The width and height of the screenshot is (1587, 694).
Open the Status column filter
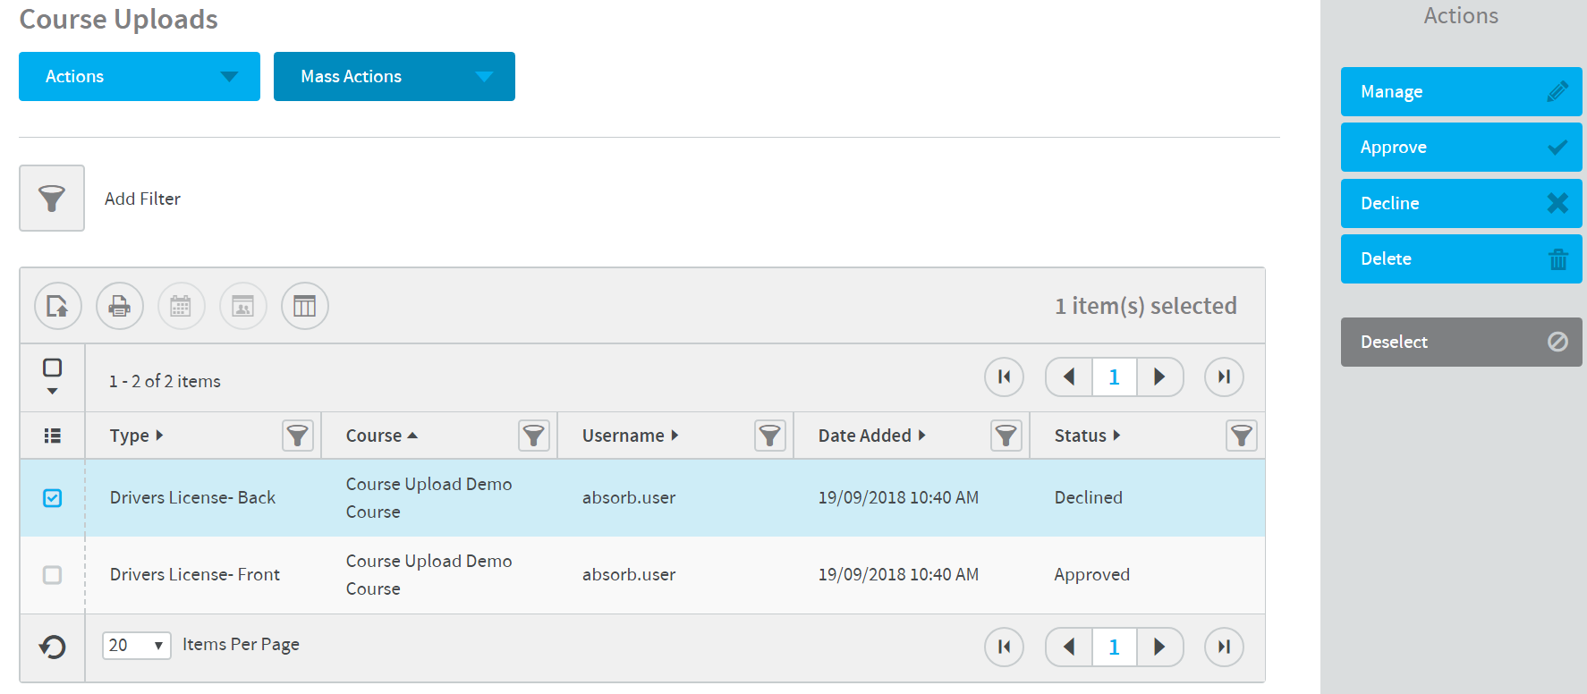pyautogui.click(x=1241, y=436)
